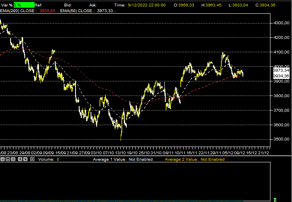Screen dimensions: 292x202
Task: Move volume panel down with arrow icon
Action: point(26,159)
